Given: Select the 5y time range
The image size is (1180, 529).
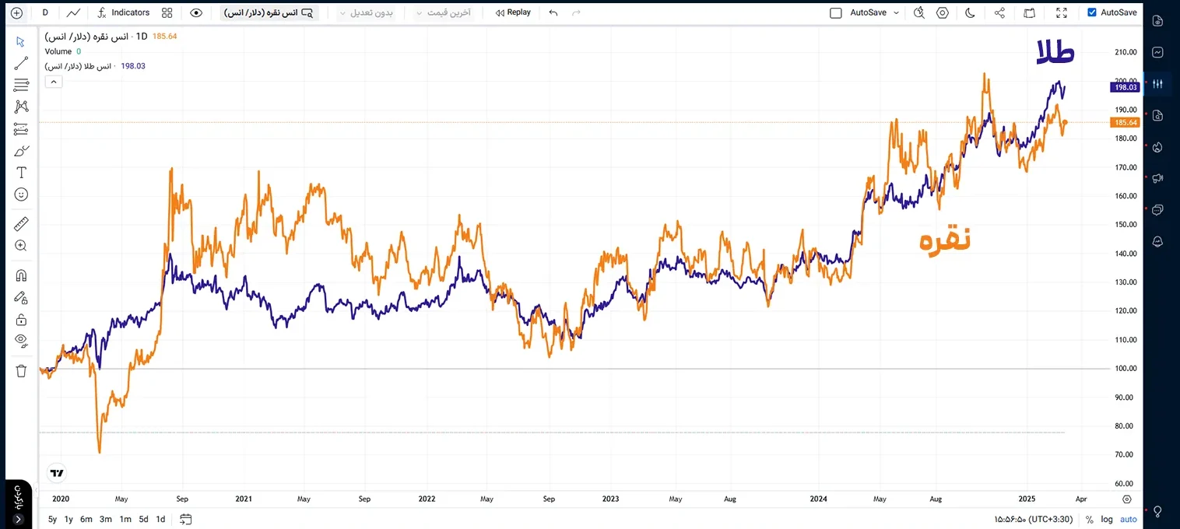Looking at the screenshot, I should tap(52, 519).
